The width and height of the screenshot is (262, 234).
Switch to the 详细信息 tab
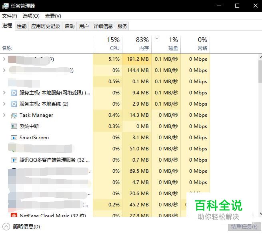(103, 26)
